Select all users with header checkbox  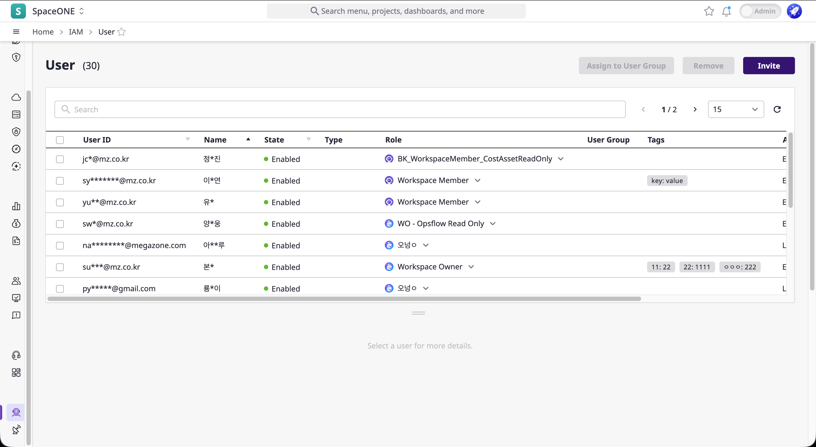point(60,140)
